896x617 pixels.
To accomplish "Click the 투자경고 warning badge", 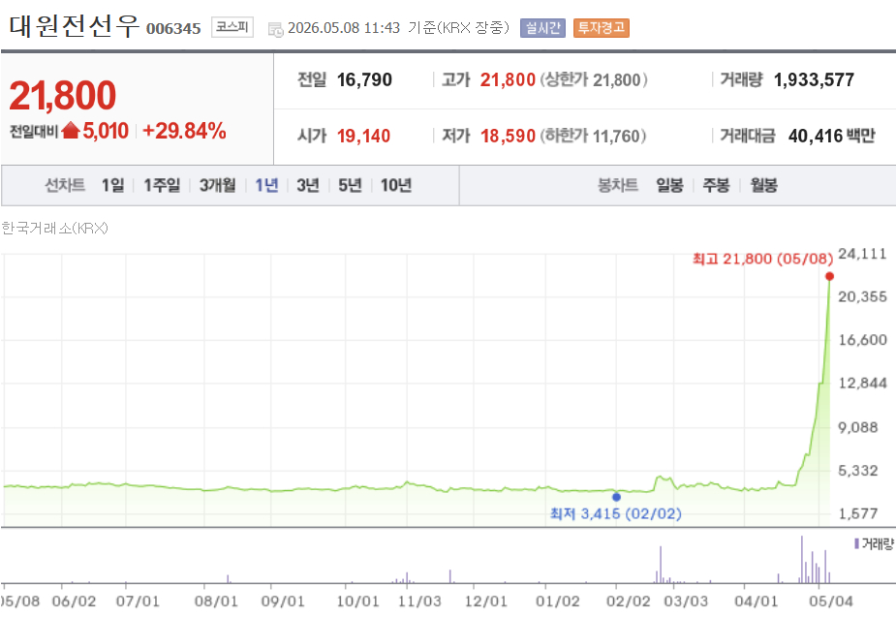I will click(602, 27).
